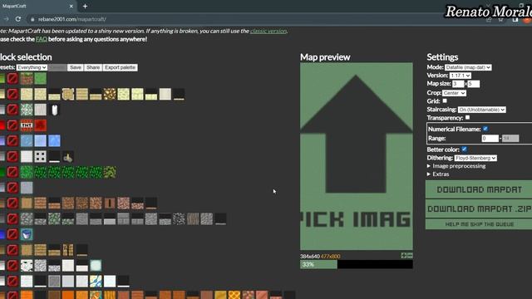This screenshot has height=299, width=532.
Task: Disable the water bucket color row
Action: point(12,234)
